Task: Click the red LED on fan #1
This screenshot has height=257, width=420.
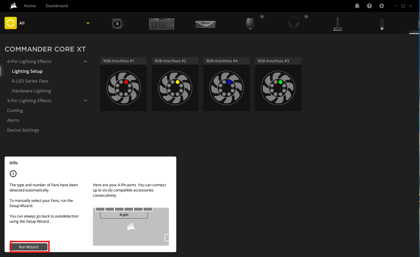Action: [126, 82]
